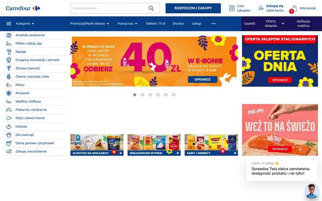Select the frozen foods snowflake icon

8,93
